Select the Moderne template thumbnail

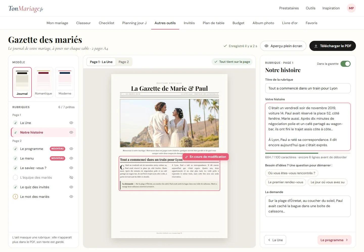[x=65, y=82]
